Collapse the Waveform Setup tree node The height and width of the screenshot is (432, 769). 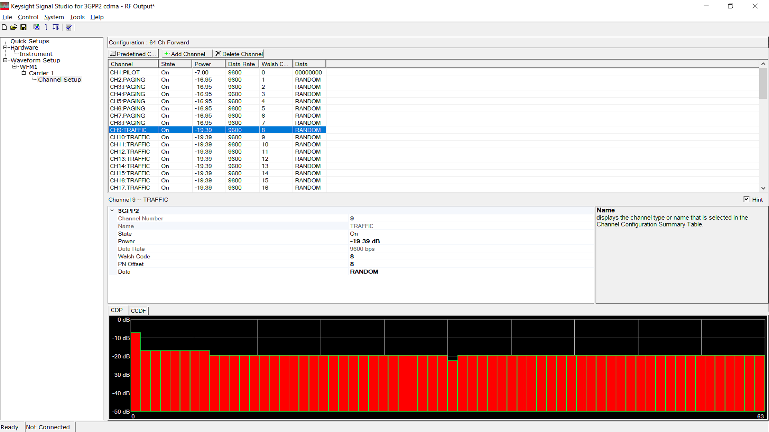click(6, 60)
